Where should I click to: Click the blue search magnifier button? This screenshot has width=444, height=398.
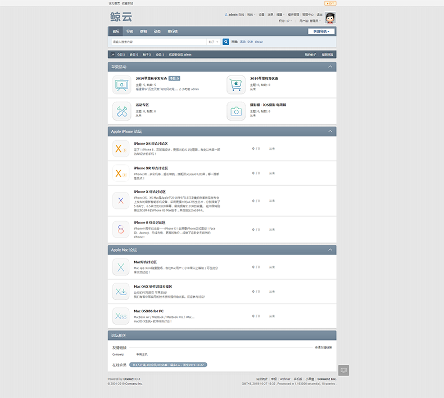point(226,42)
